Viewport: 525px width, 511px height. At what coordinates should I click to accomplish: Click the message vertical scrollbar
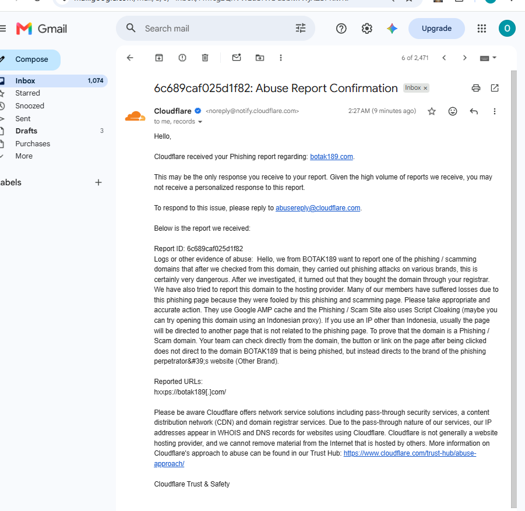pyautogui.click(x=514, y=289)
